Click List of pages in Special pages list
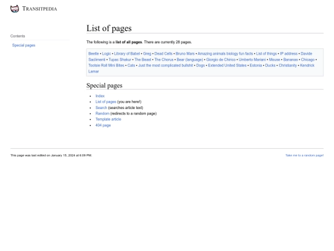This screenshot has height=251, width=334. (106, 102)
